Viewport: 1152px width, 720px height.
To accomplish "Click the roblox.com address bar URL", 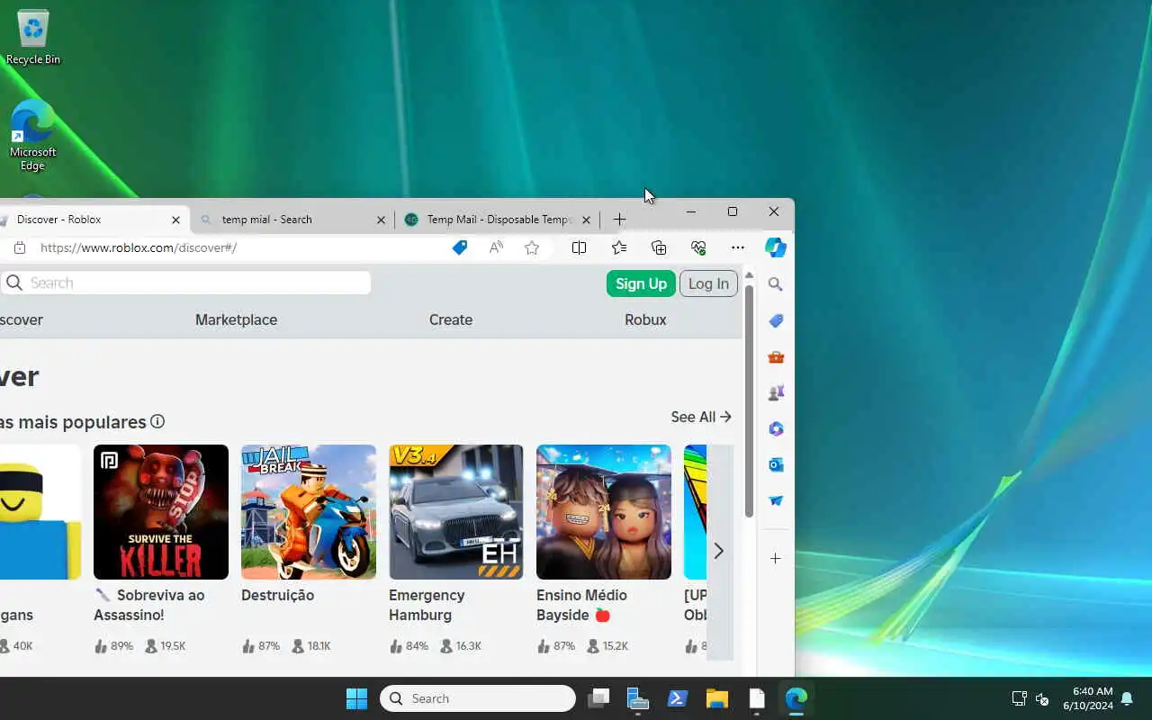I will (x=139, y=247).
